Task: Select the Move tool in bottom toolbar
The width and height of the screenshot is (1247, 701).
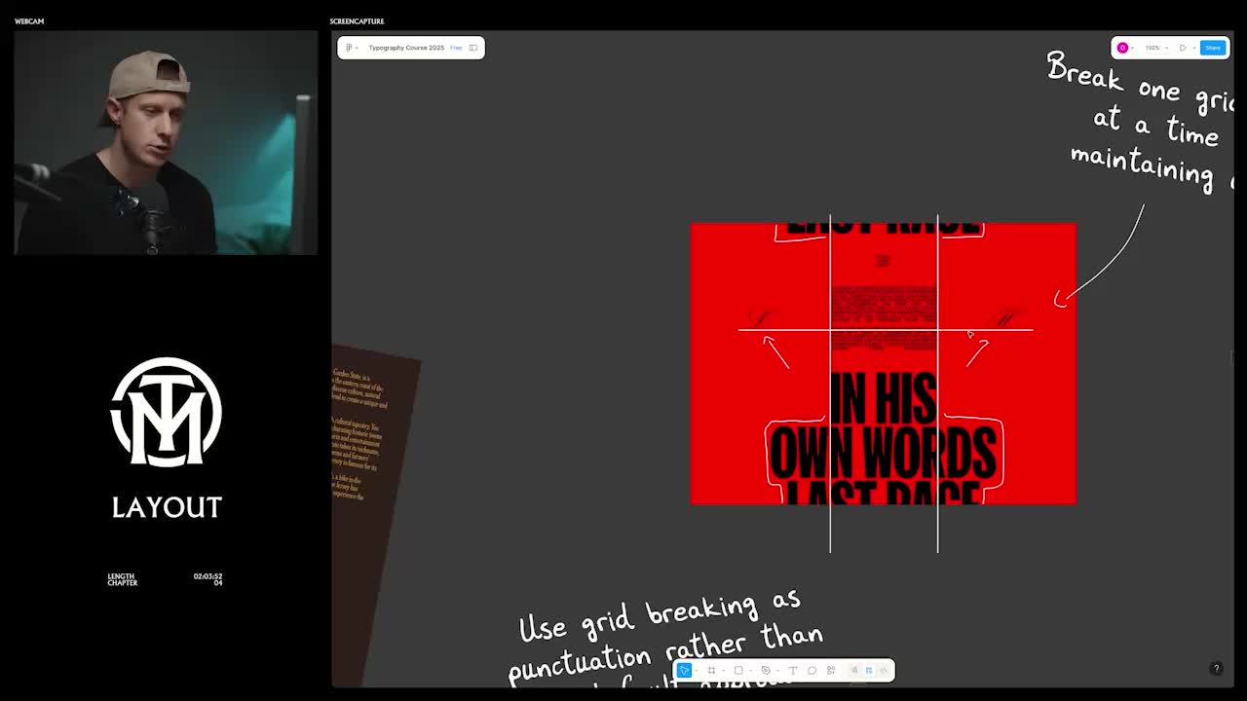Action: 684,670
